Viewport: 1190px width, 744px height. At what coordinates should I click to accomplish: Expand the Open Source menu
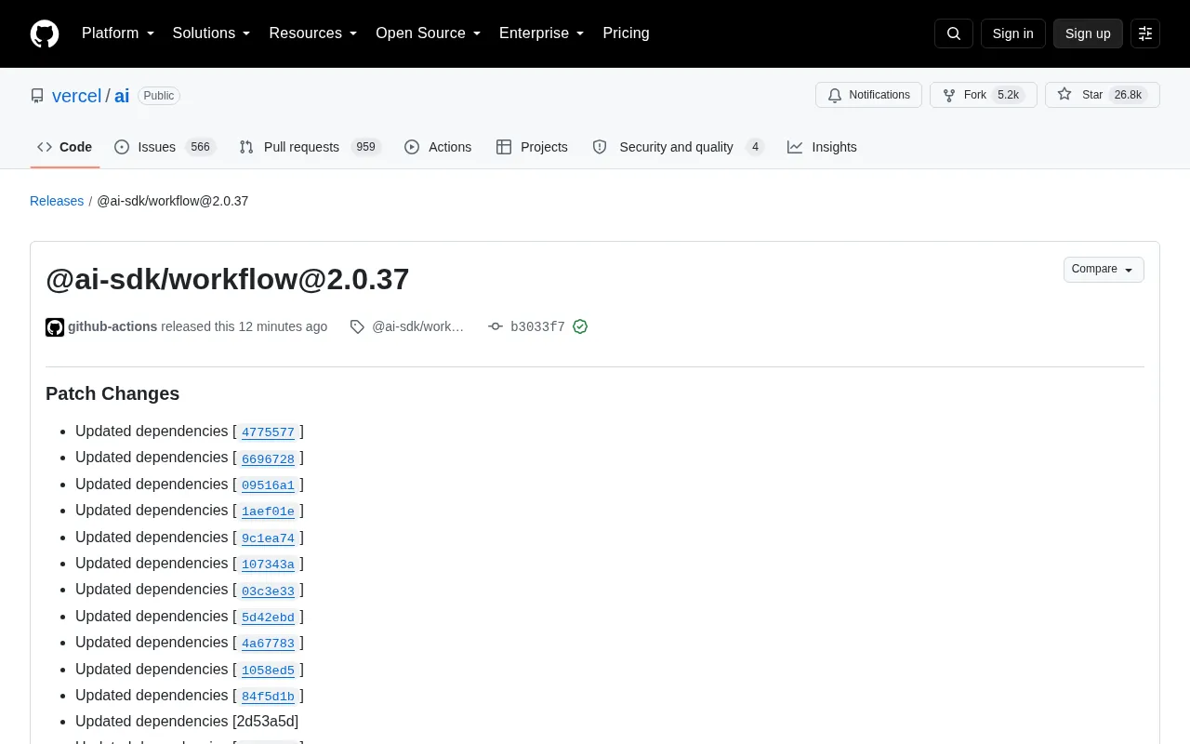tap(429, 33)
